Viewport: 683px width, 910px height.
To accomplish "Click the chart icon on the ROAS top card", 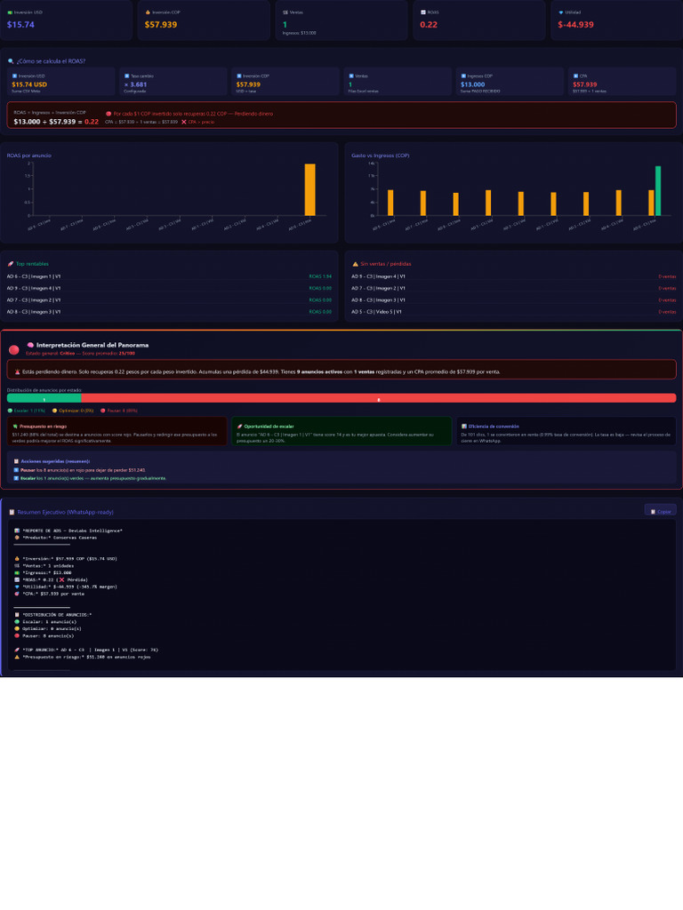I will (422, 12).
